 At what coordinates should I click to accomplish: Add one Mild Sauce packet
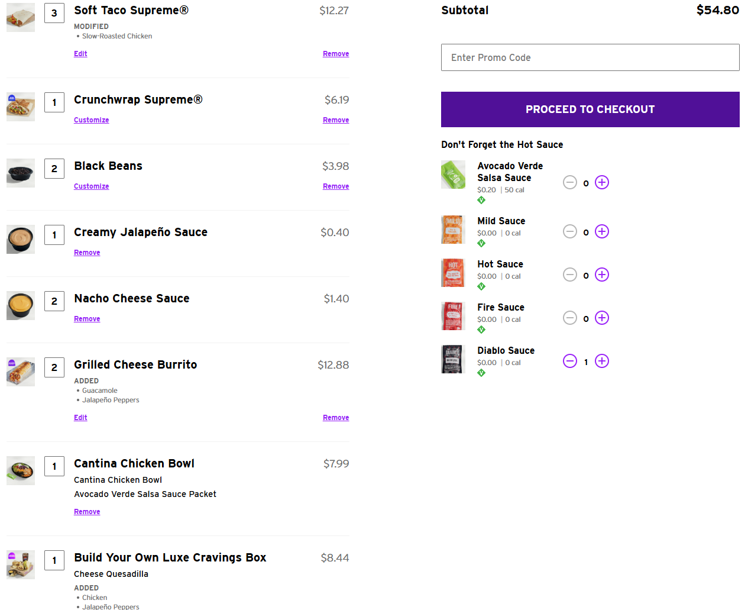[602, 231]
